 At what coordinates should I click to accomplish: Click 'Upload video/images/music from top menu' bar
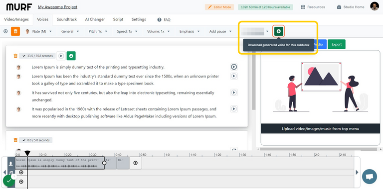click(320, 129)
